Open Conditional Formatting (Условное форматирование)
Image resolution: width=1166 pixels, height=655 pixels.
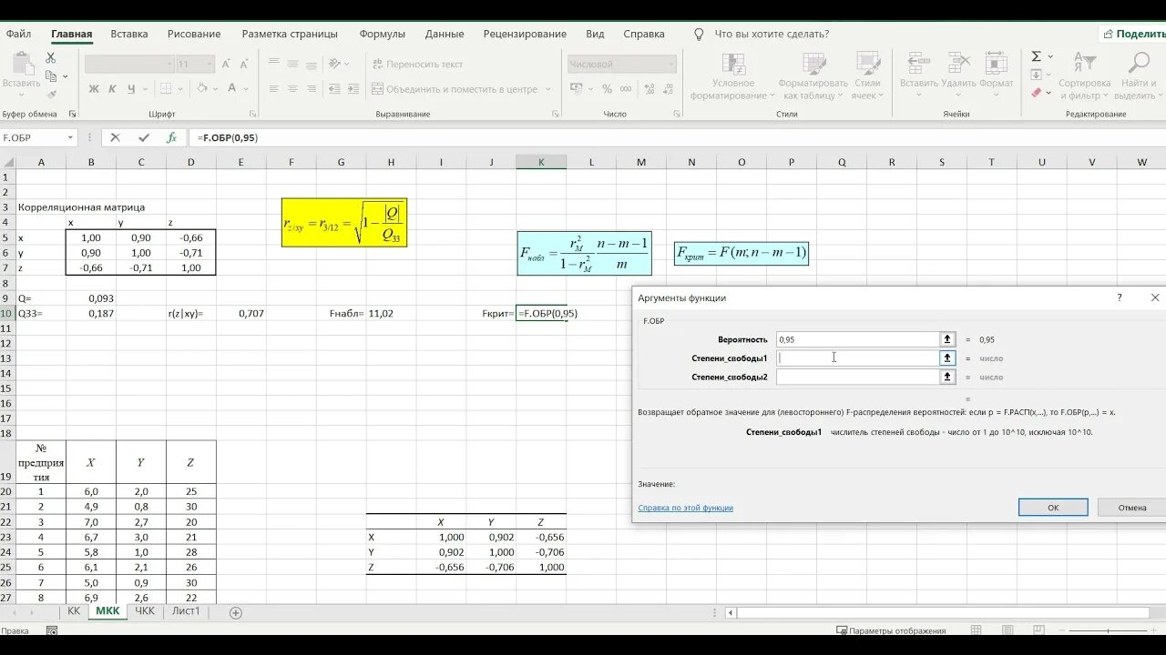[x=732, y=76]
